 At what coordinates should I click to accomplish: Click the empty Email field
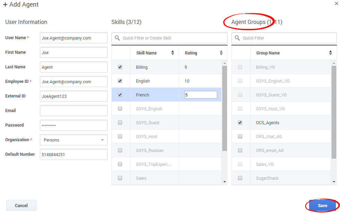point(74,111)
